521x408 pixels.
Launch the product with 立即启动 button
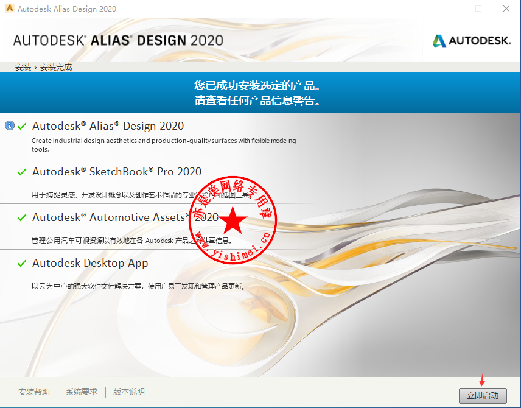pos(483,395)
